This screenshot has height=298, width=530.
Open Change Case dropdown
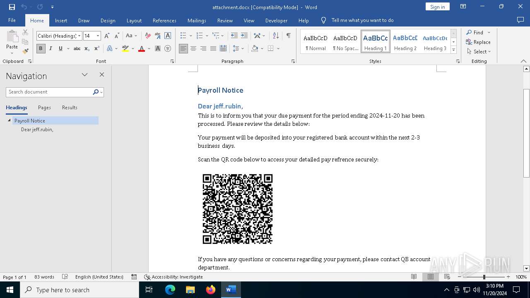[132, 36]
